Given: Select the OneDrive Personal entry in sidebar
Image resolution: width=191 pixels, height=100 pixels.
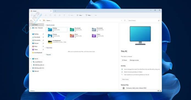Looking at the screenshot, I should [37, 28].
